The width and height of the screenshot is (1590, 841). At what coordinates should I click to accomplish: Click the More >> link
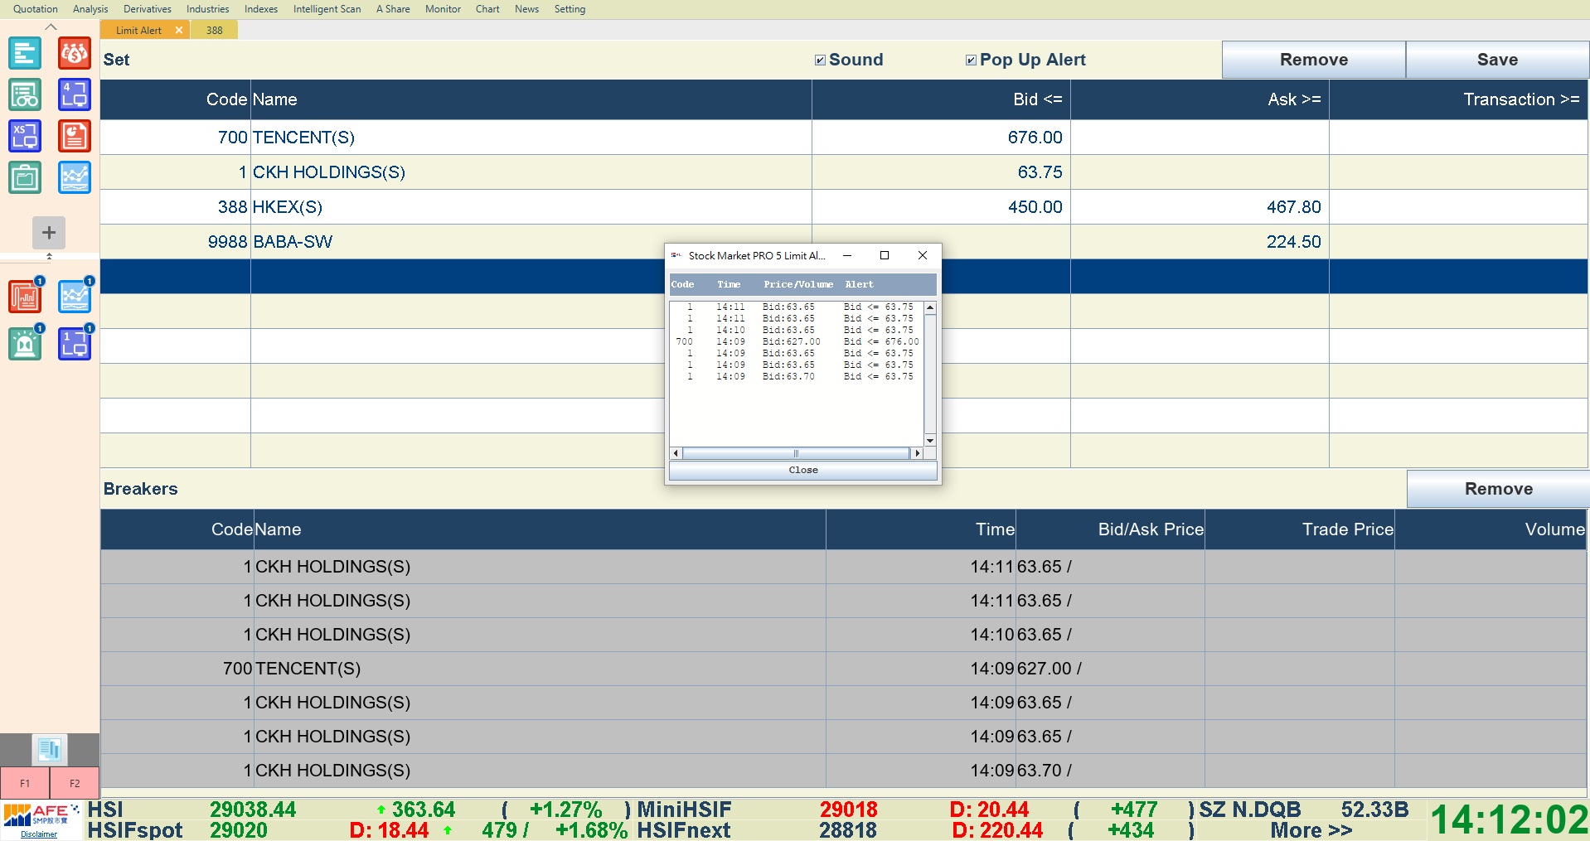[x=1311, y=830]
